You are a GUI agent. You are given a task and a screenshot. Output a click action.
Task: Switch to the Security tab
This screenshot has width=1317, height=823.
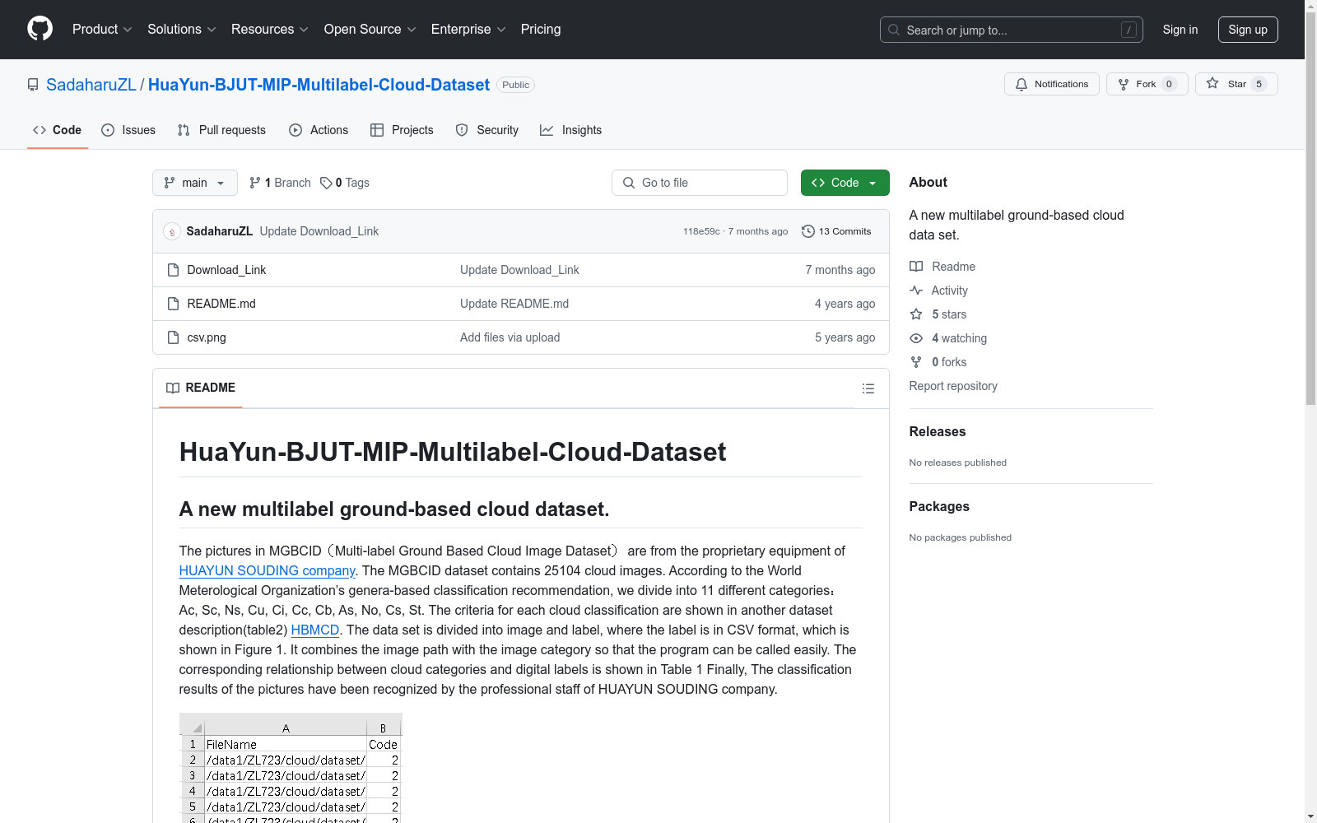(x=487, y=130)
